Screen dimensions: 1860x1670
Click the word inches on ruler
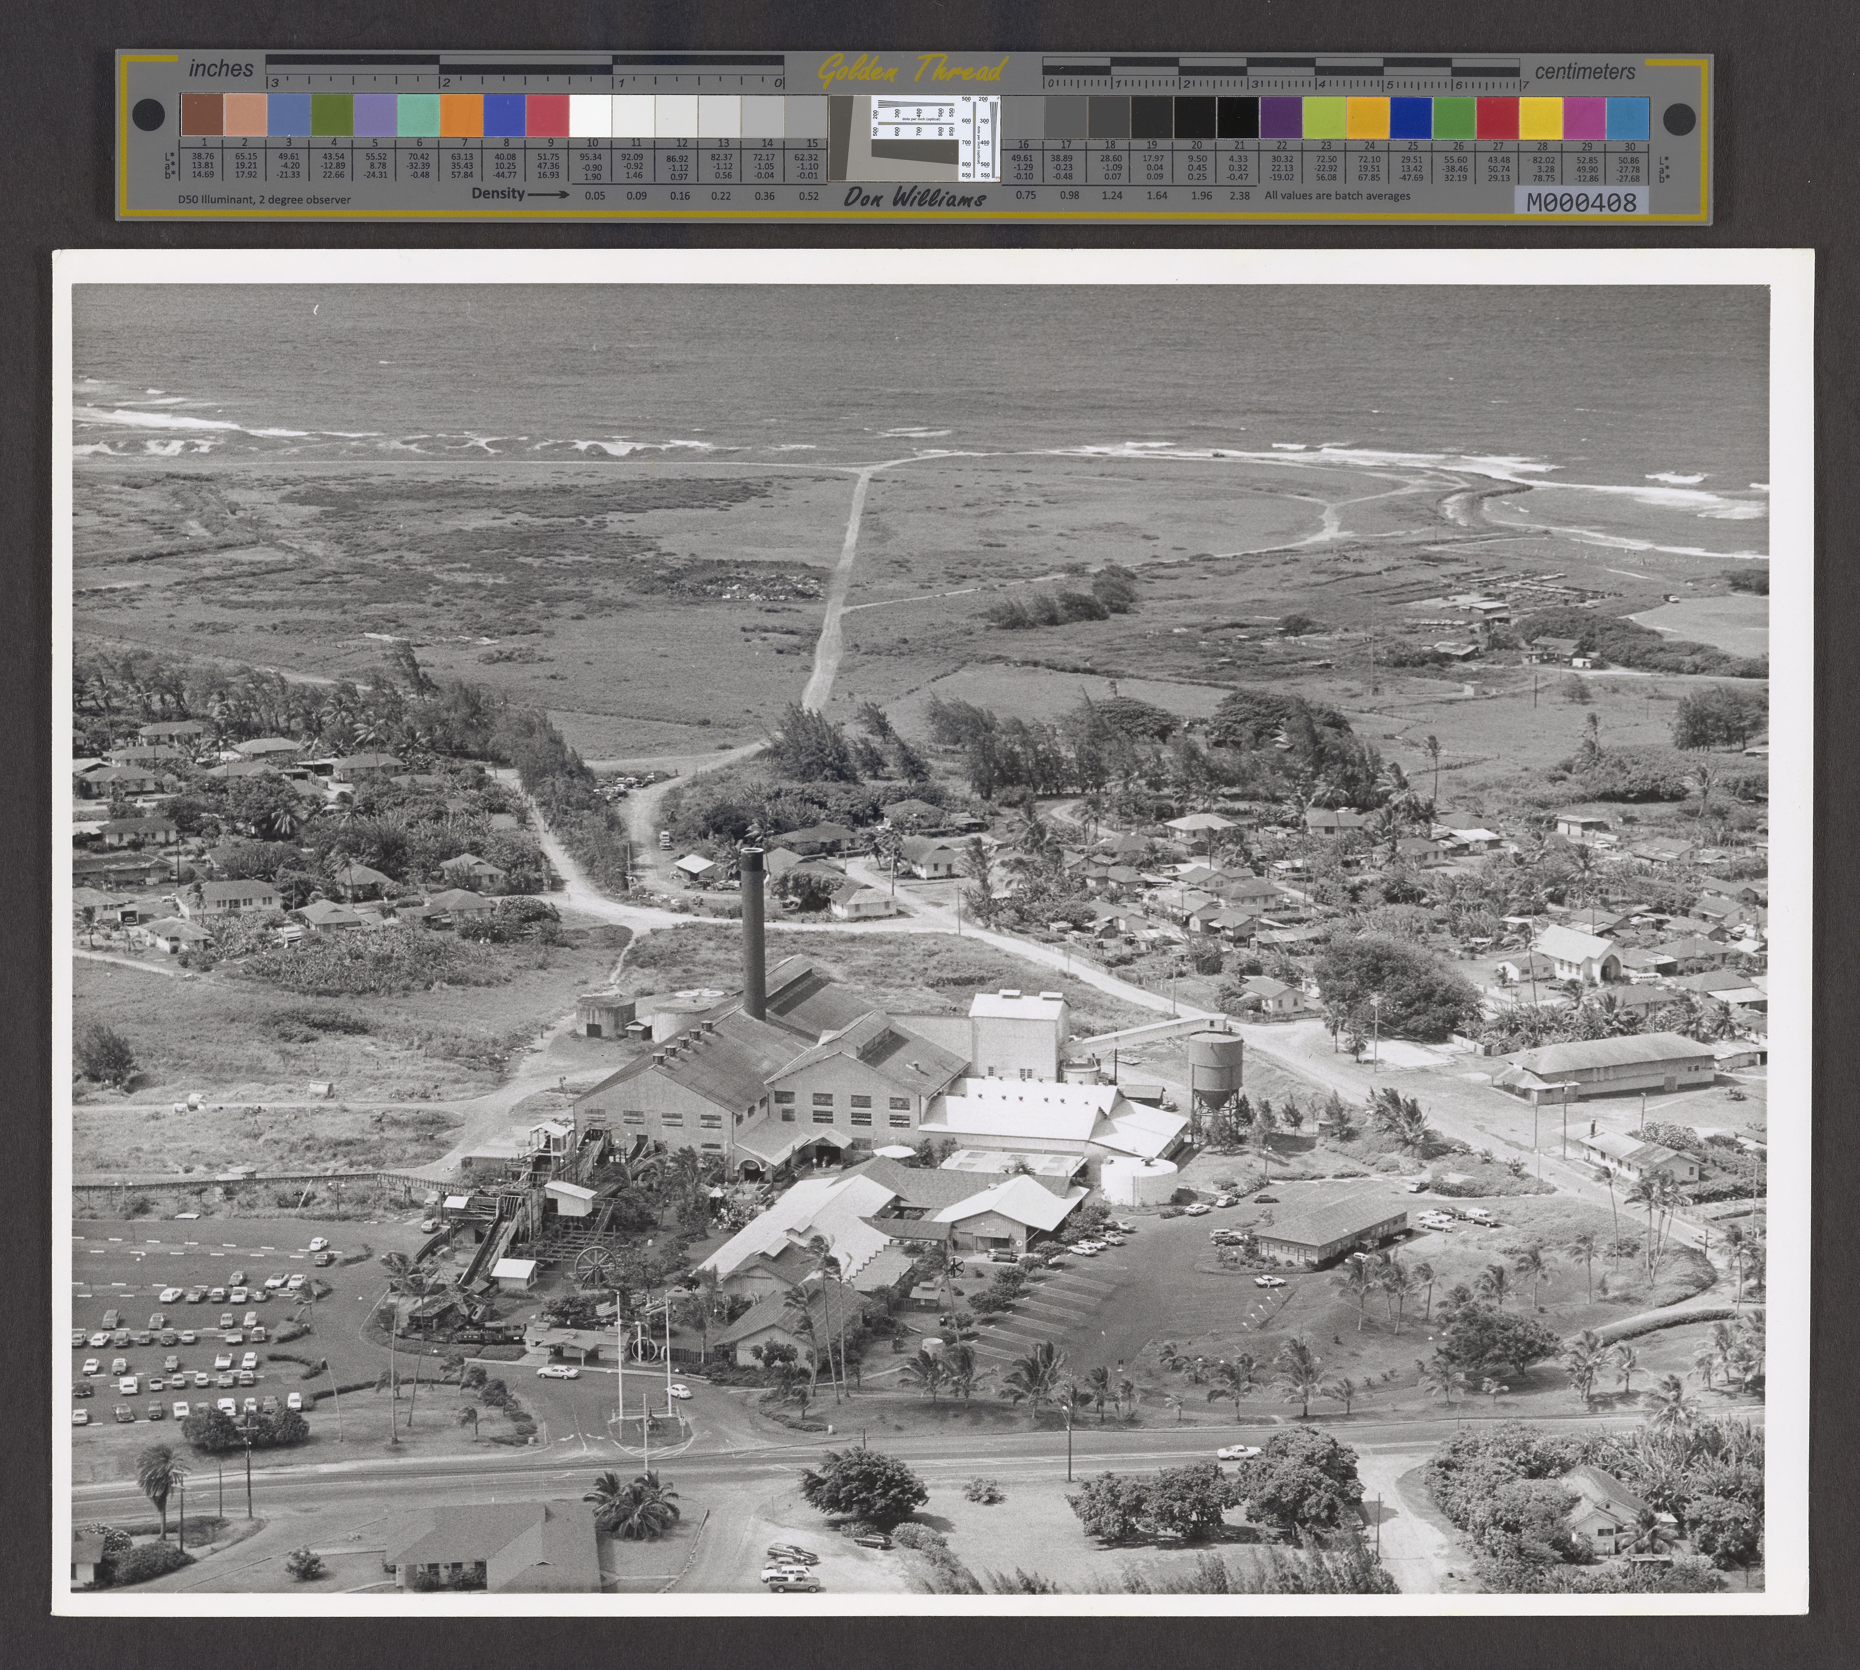point(221,69)
